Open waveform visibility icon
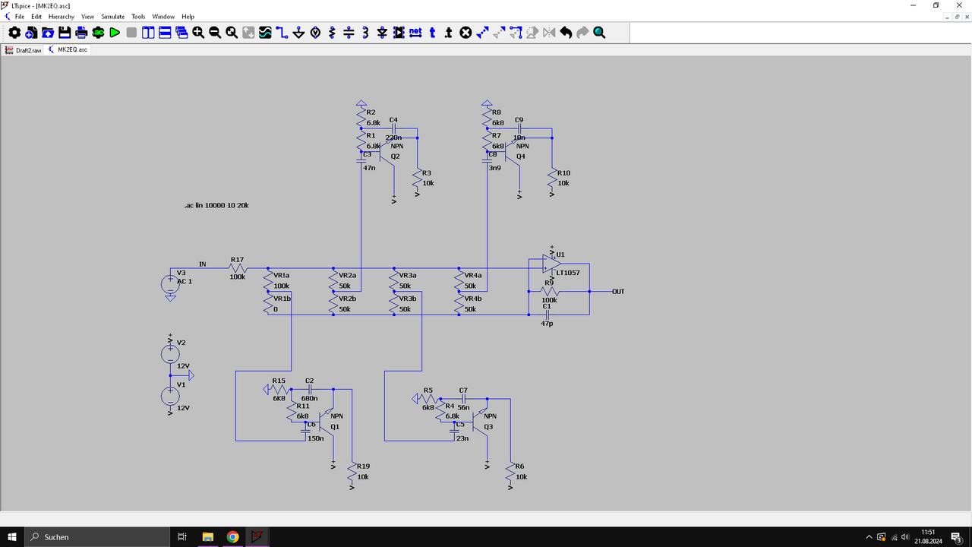 tap(265, 33)
